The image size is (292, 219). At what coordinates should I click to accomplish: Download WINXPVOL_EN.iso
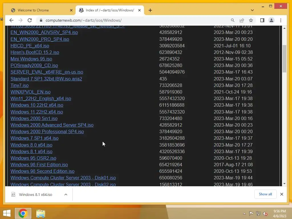pyautogui.click(x=31, y=92)
